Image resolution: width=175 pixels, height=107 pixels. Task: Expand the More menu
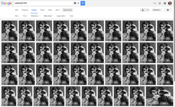click(58, 10)
